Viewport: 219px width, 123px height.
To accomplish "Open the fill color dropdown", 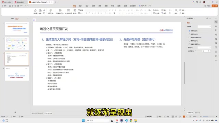I will (x=204, y=47).
